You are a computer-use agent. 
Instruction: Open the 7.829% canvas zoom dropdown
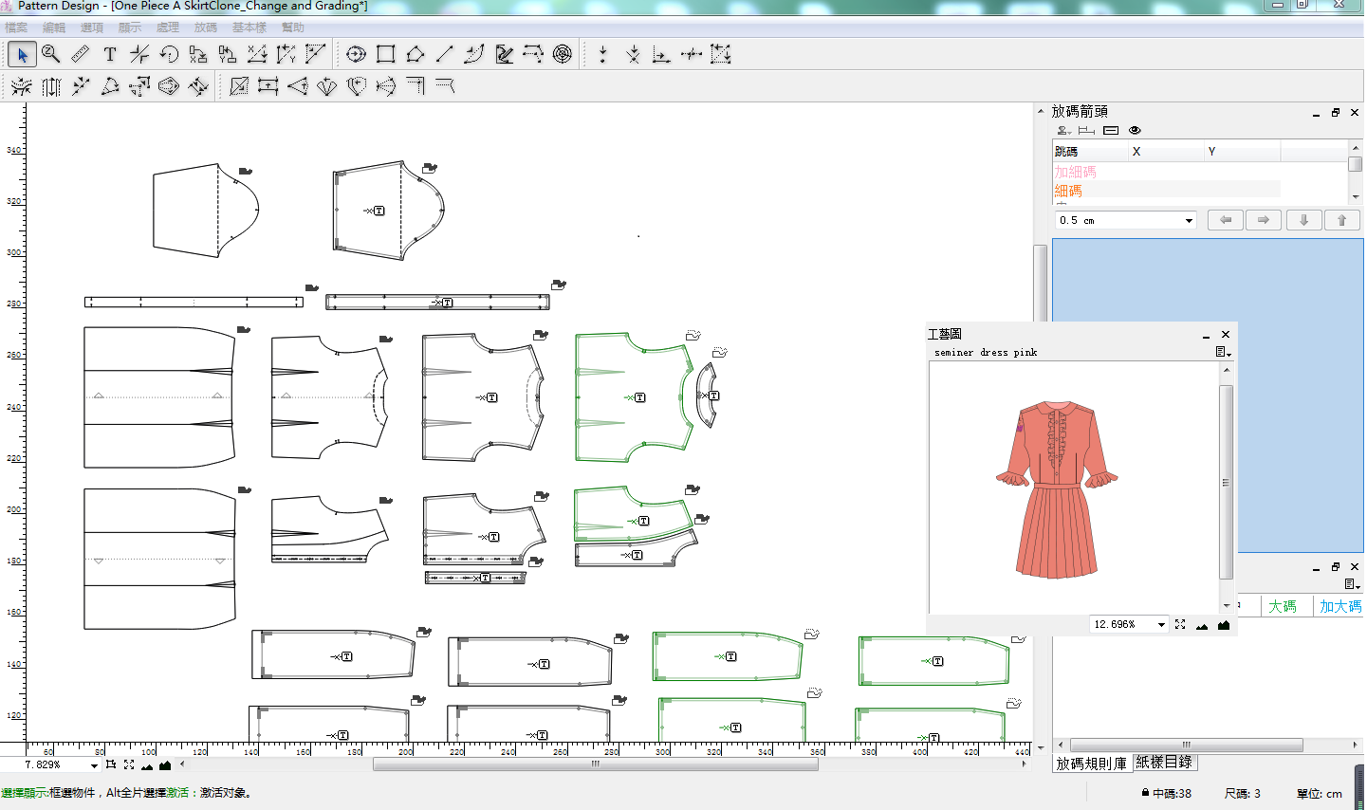pyautogui.click(x=94, y=764)
